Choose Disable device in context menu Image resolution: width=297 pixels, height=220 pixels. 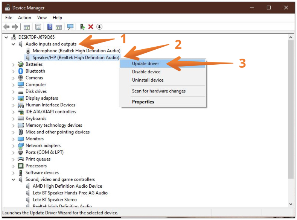point(163,72)
